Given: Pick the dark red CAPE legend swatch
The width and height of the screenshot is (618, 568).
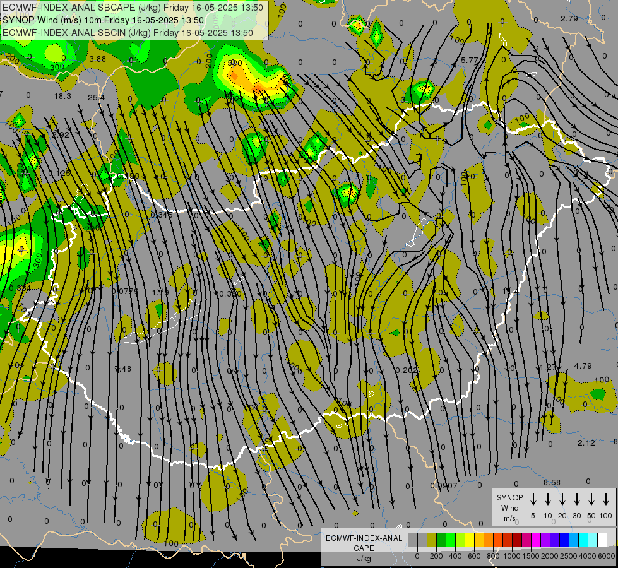Looking at the screenshot, I should pyautogui.click(x=517, y=540).
